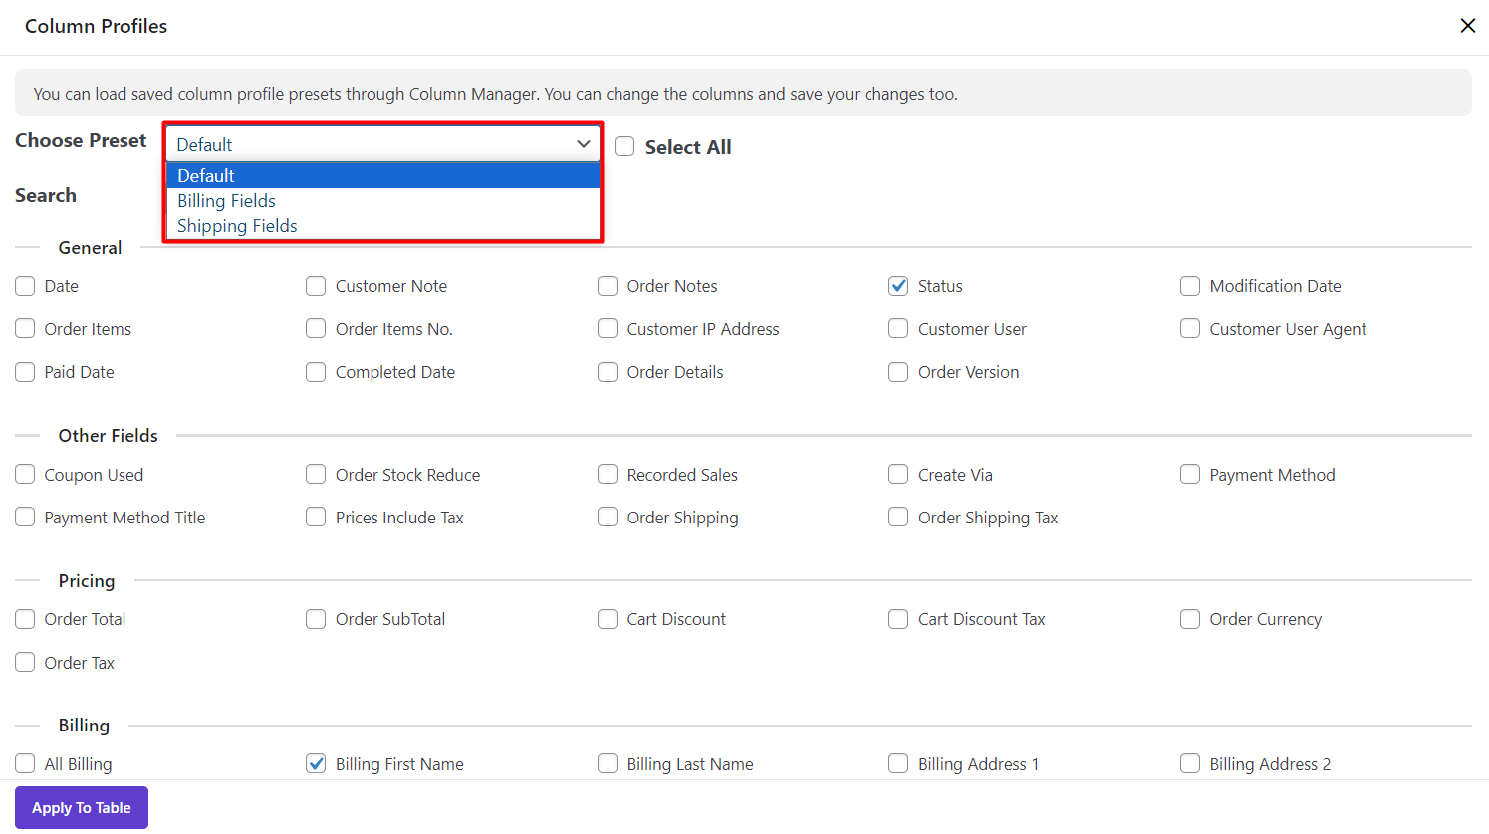Uncheck Billing First Name checkbox

click(316, 764)
